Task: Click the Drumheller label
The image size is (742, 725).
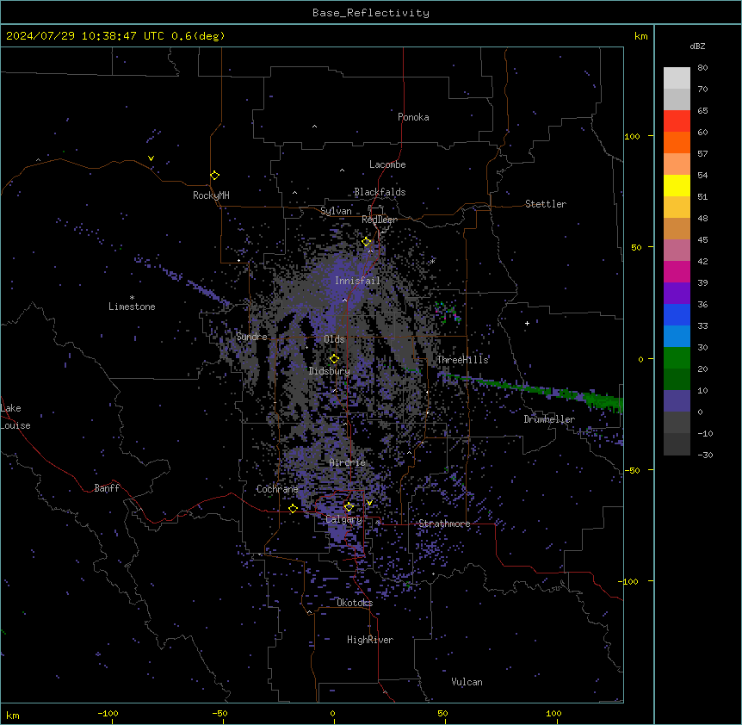Action: (x=549, y=419)
